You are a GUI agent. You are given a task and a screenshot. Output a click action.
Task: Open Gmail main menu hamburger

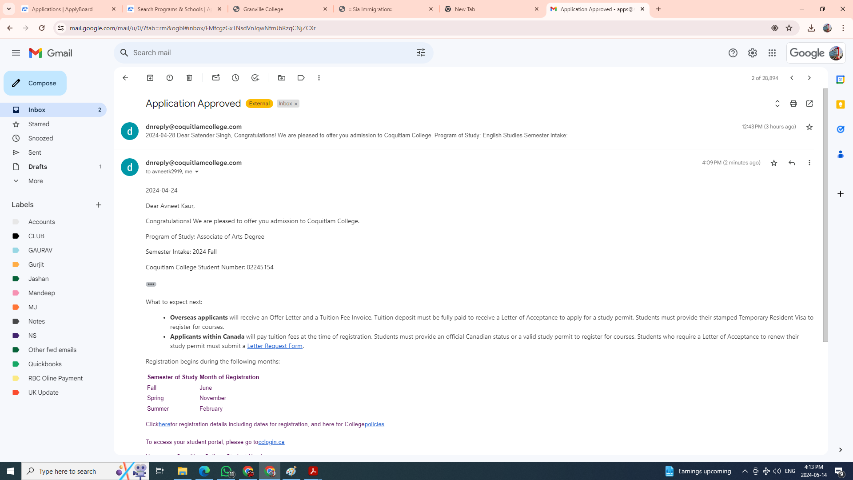(x=16, y=53)
